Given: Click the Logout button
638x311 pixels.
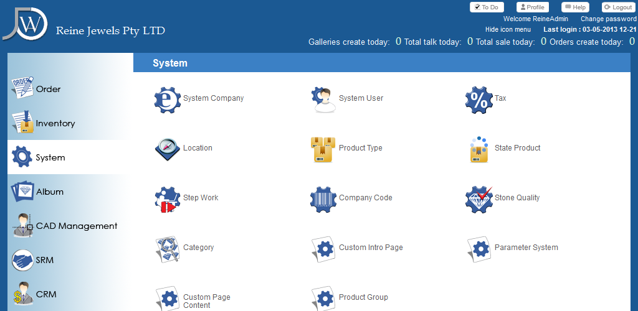Looking at the screenshot, I should (618, 7).
